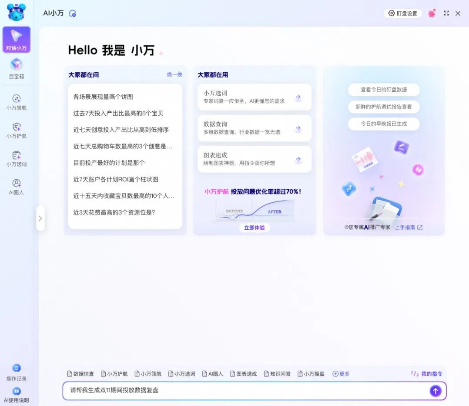
Task: Open 盯盘设置 settings
Action: [402, 13]
